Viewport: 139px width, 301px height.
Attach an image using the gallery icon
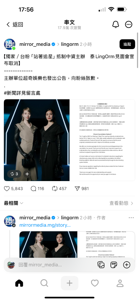[x=101, y=265]
